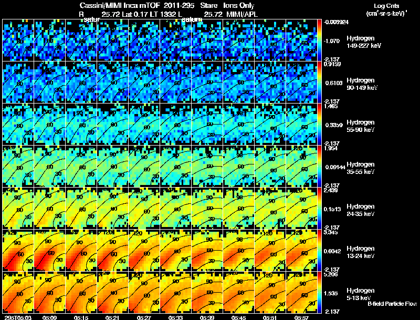The height and width of the screenshot is (320, 420).
Task: Click the 'MIMI/APL' header text
Action: point(242,14)
